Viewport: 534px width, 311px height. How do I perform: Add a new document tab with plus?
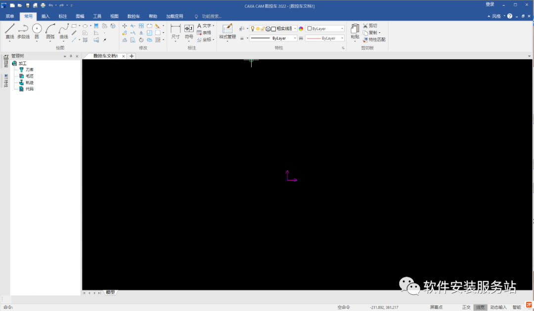pyautogui.click(x=132, y=56)
